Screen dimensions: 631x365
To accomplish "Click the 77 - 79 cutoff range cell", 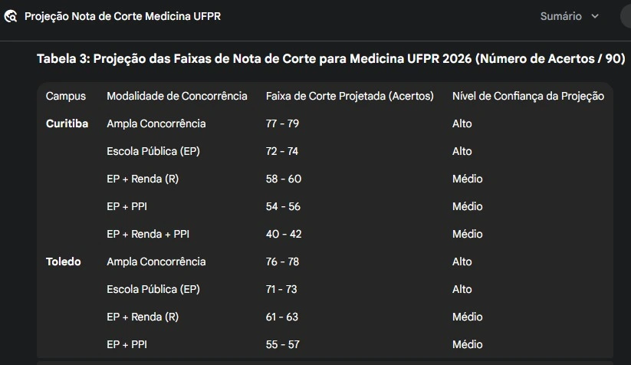I will (282, 123).
